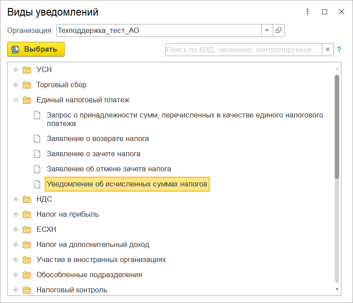
Task: Click document icon of Заявление о возврате налога
Action: click(x=37, y=139)
